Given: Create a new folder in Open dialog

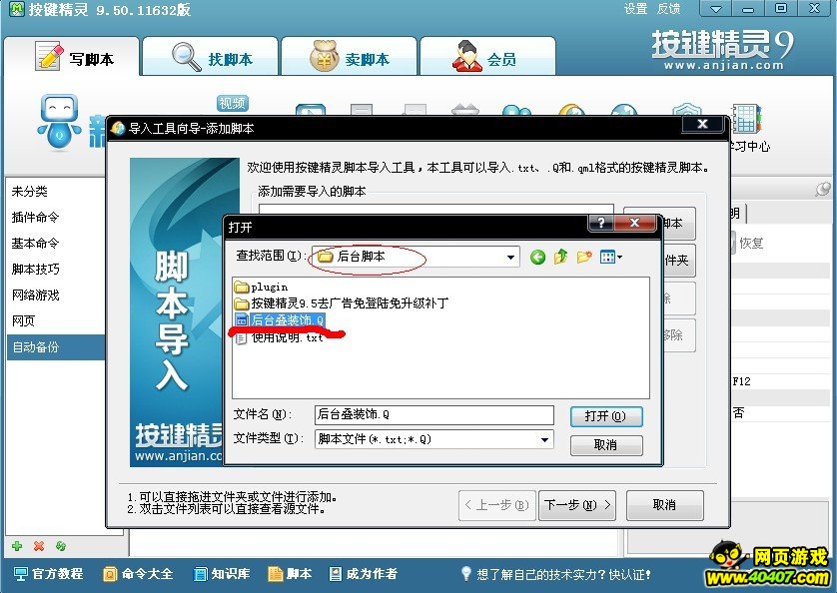Looking at the screenshot, I should (584, 258).
